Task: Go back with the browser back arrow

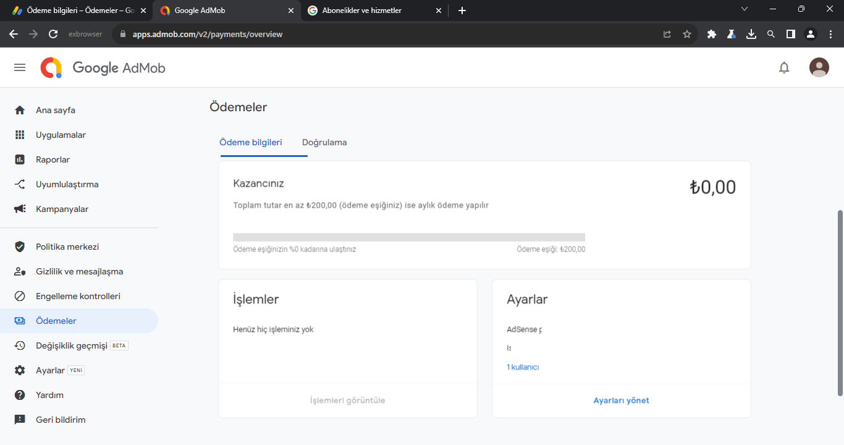Action: (x=14, y=34)
